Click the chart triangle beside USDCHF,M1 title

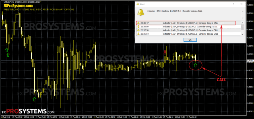(1, 2)
